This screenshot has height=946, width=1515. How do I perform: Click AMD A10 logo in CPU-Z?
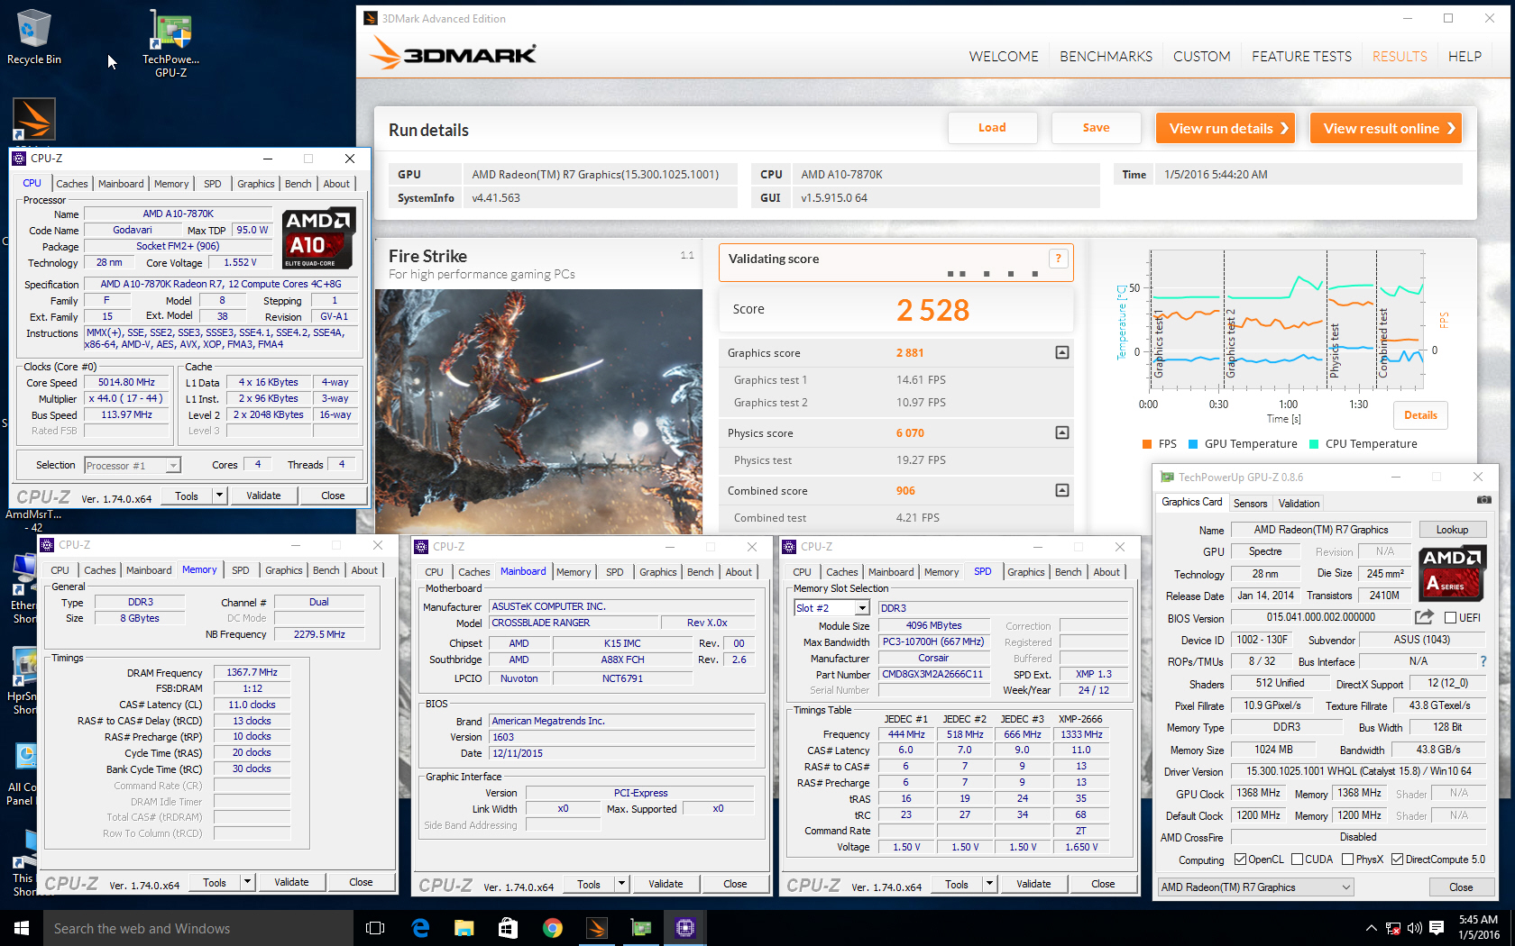pyautogui.click(x=319, y=239)
